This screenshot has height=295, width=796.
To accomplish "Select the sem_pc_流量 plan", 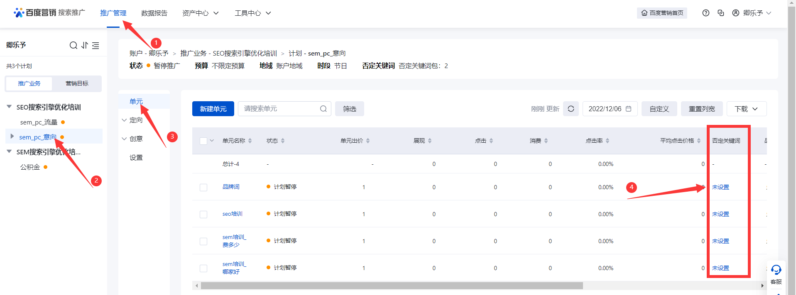I will click(39, 122).
